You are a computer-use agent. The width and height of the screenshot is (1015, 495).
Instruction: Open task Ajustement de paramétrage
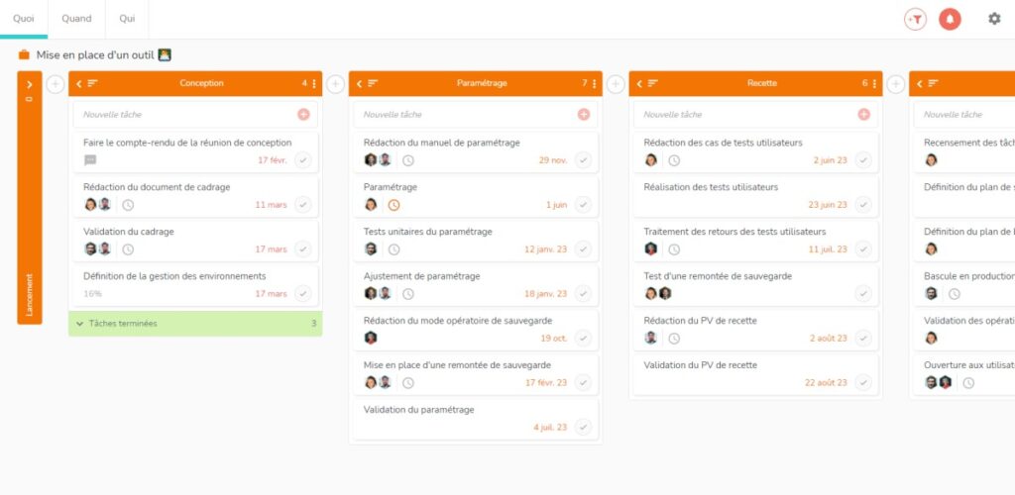tap(422, 276)
